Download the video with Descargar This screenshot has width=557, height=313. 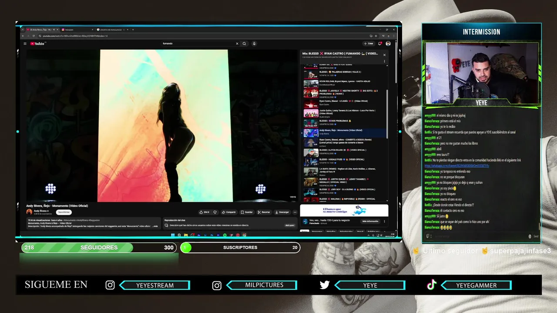click(x=282, y=212)
